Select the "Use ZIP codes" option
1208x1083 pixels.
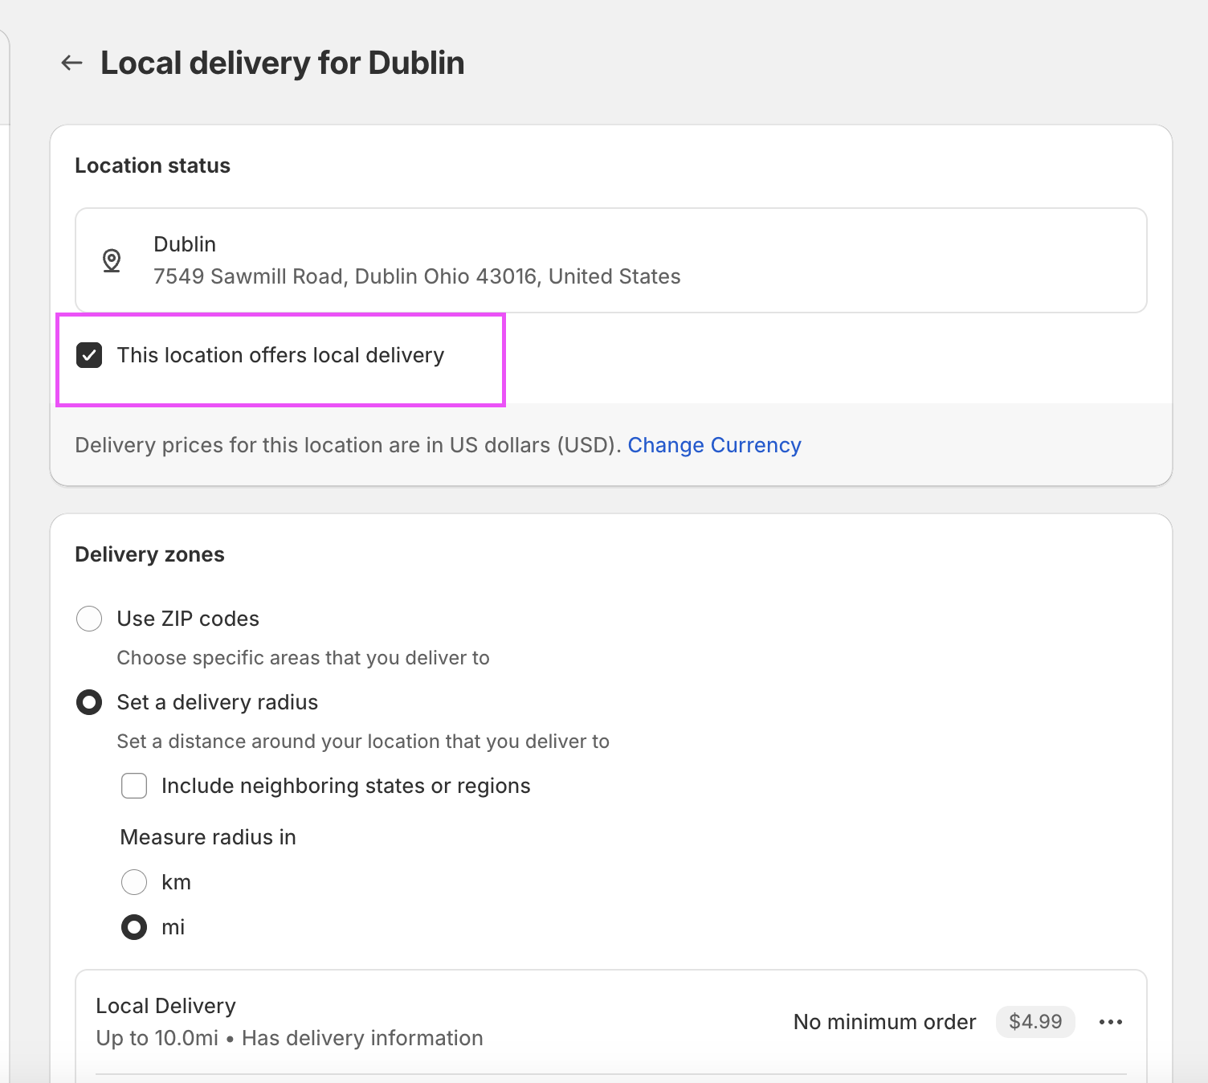[89, 619]
